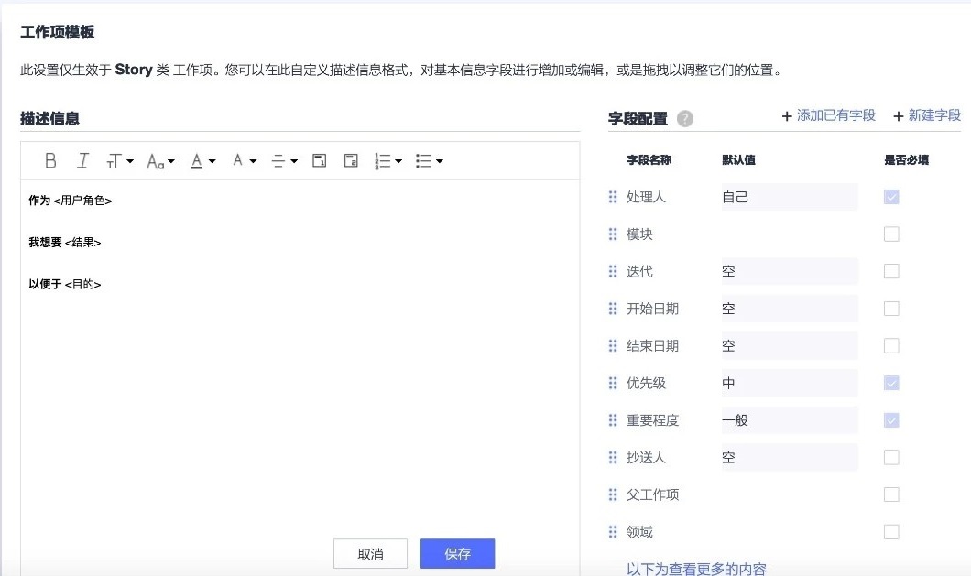This screenshot has height=576, width=971.
Task: Enable the required checkbox for 模块
Action: 890,234
